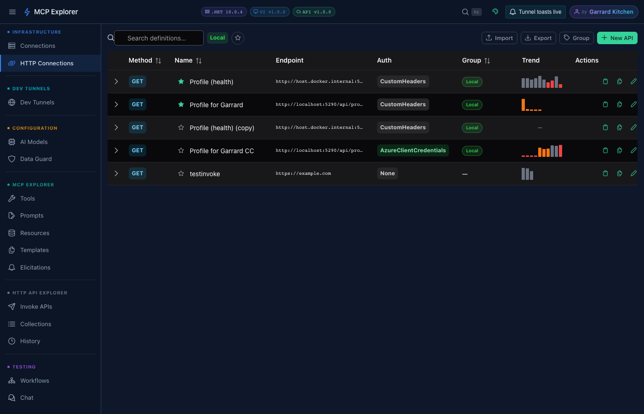Open Data Guard settings

[x=50, y=159]
